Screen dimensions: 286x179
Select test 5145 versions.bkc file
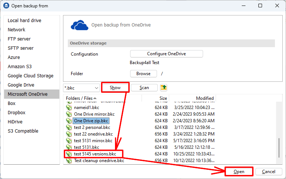tap(95, 154)
